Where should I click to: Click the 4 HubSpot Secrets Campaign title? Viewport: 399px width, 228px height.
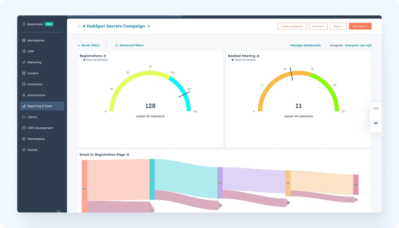114,26
